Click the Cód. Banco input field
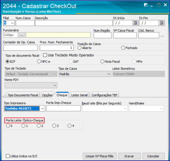Viewport: 170px width, 161px height. (149, 35)
